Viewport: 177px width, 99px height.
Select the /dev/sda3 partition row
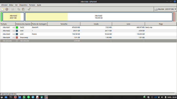coord(88,34)
